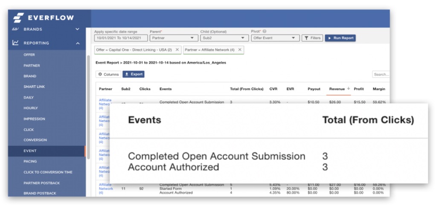Sort by the CVR column header
439x209 pixels.
(x=273, y=89)
